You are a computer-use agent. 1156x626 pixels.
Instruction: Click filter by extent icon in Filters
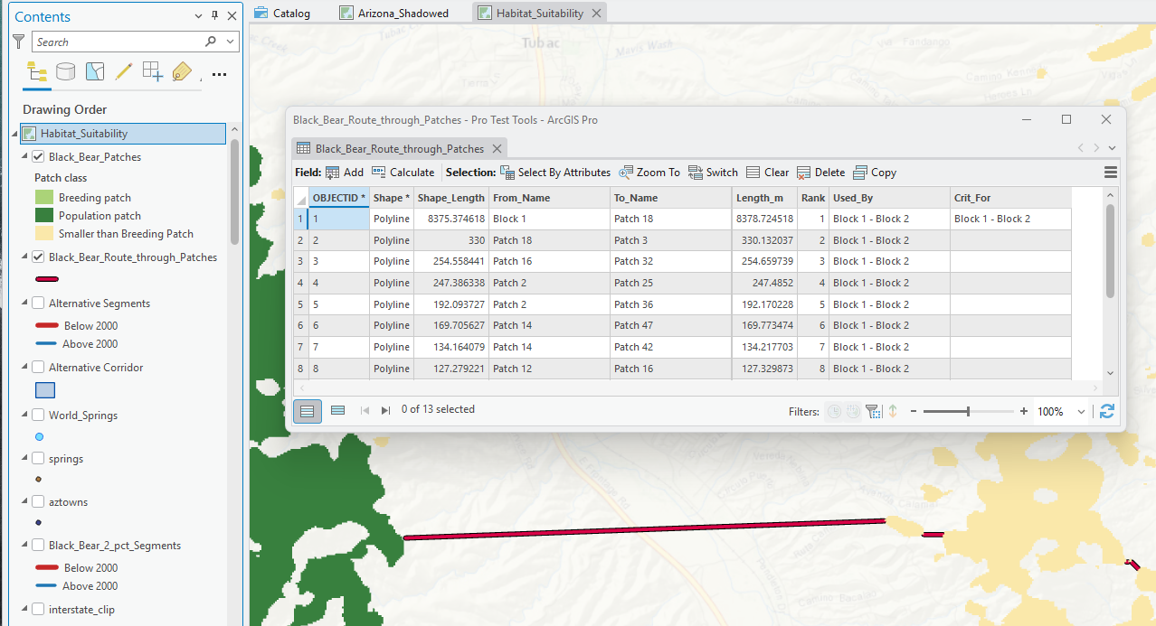[x=873, y=411]
